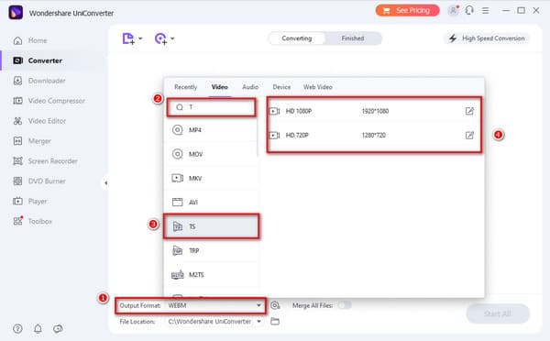
Task: Edit the HD 1080P preset settings
Action: 469,111
